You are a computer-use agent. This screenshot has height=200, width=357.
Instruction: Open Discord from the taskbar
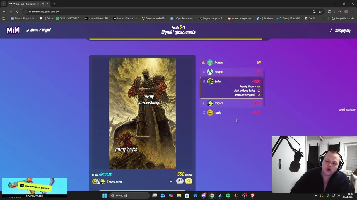(x=204, y=196)
